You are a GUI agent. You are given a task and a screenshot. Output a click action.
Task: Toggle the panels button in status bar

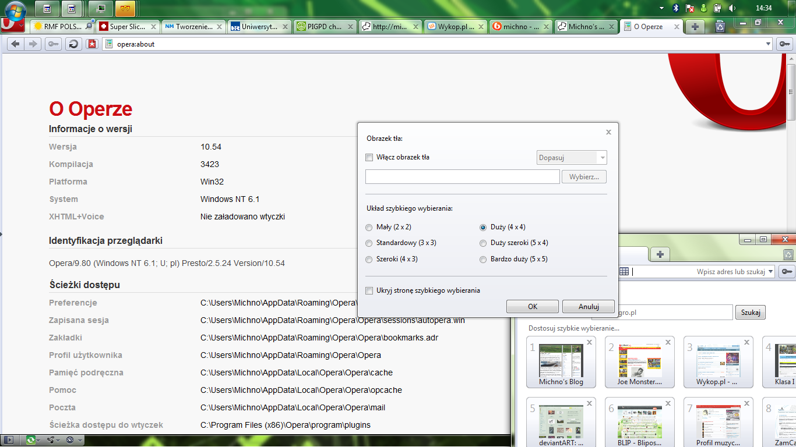click(9, 440)
